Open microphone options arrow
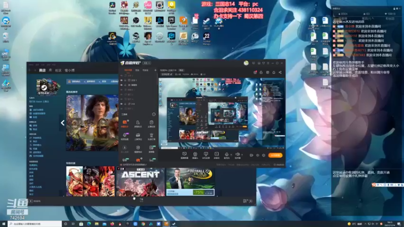 [231, 155]
